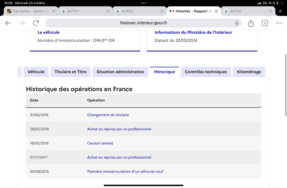Close the HistoVec browser tab
Screen dimensions: 287x188
coord(216,11)
